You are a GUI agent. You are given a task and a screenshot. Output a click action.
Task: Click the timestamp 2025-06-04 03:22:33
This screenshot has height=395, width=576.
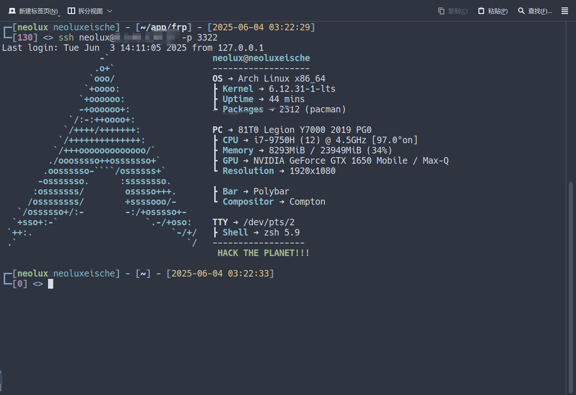pos(220,273)
